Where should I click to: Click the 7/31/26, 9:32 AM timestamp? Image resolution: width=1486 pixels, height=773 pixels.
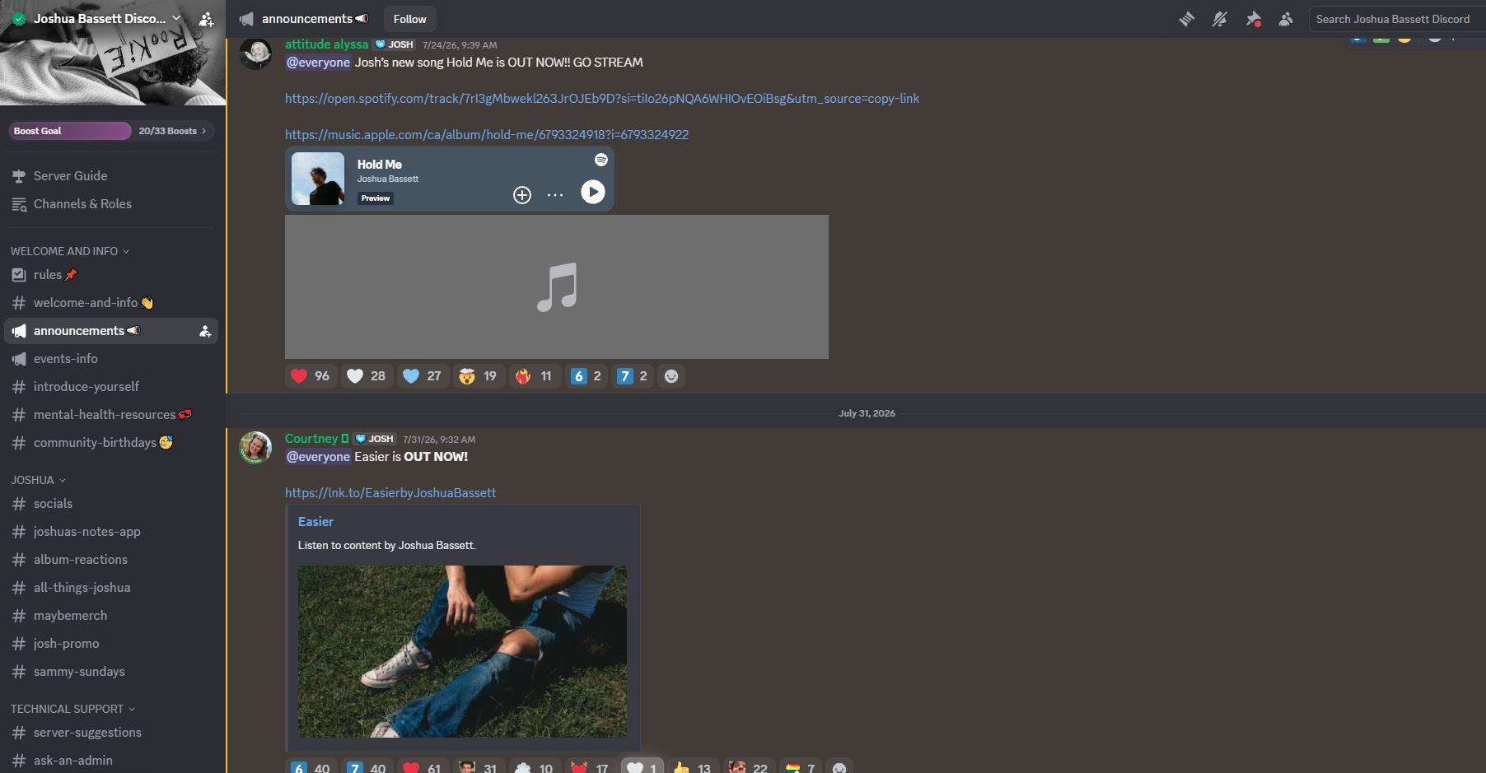[x=439, y=440]
